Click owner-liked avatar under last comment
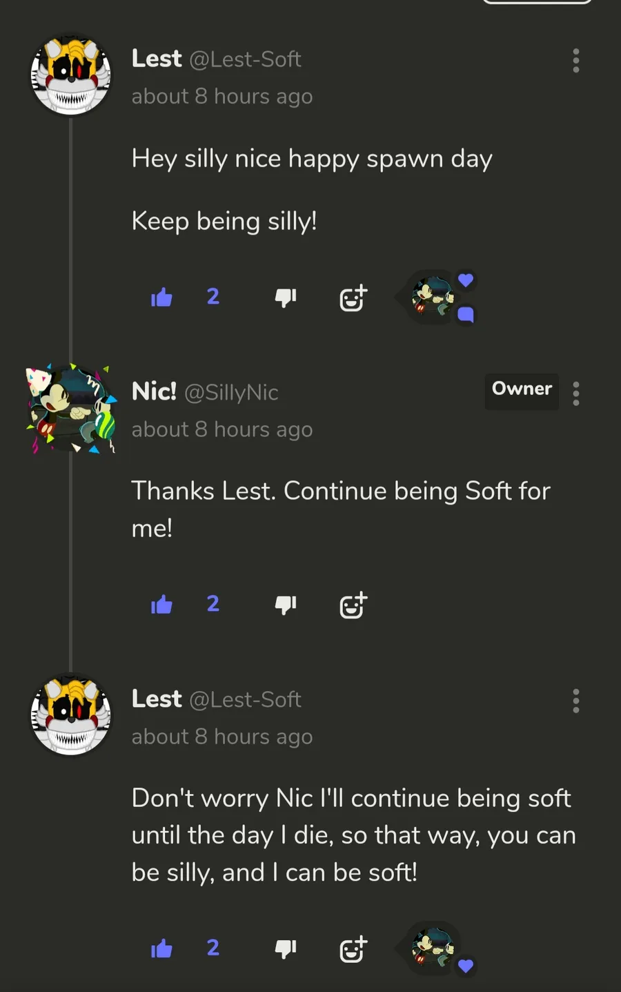The image size is (621, 992). point(433,948)
